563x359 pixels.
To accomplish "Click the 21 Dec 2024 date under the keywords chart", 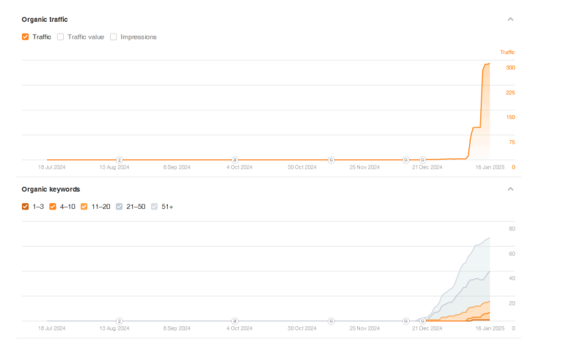I will (x=427, y=328).
